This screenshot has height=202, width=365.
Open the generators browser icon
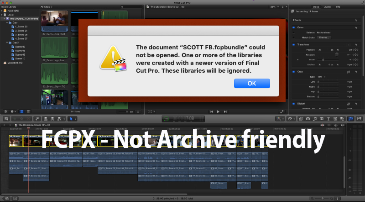pos(335,119)
